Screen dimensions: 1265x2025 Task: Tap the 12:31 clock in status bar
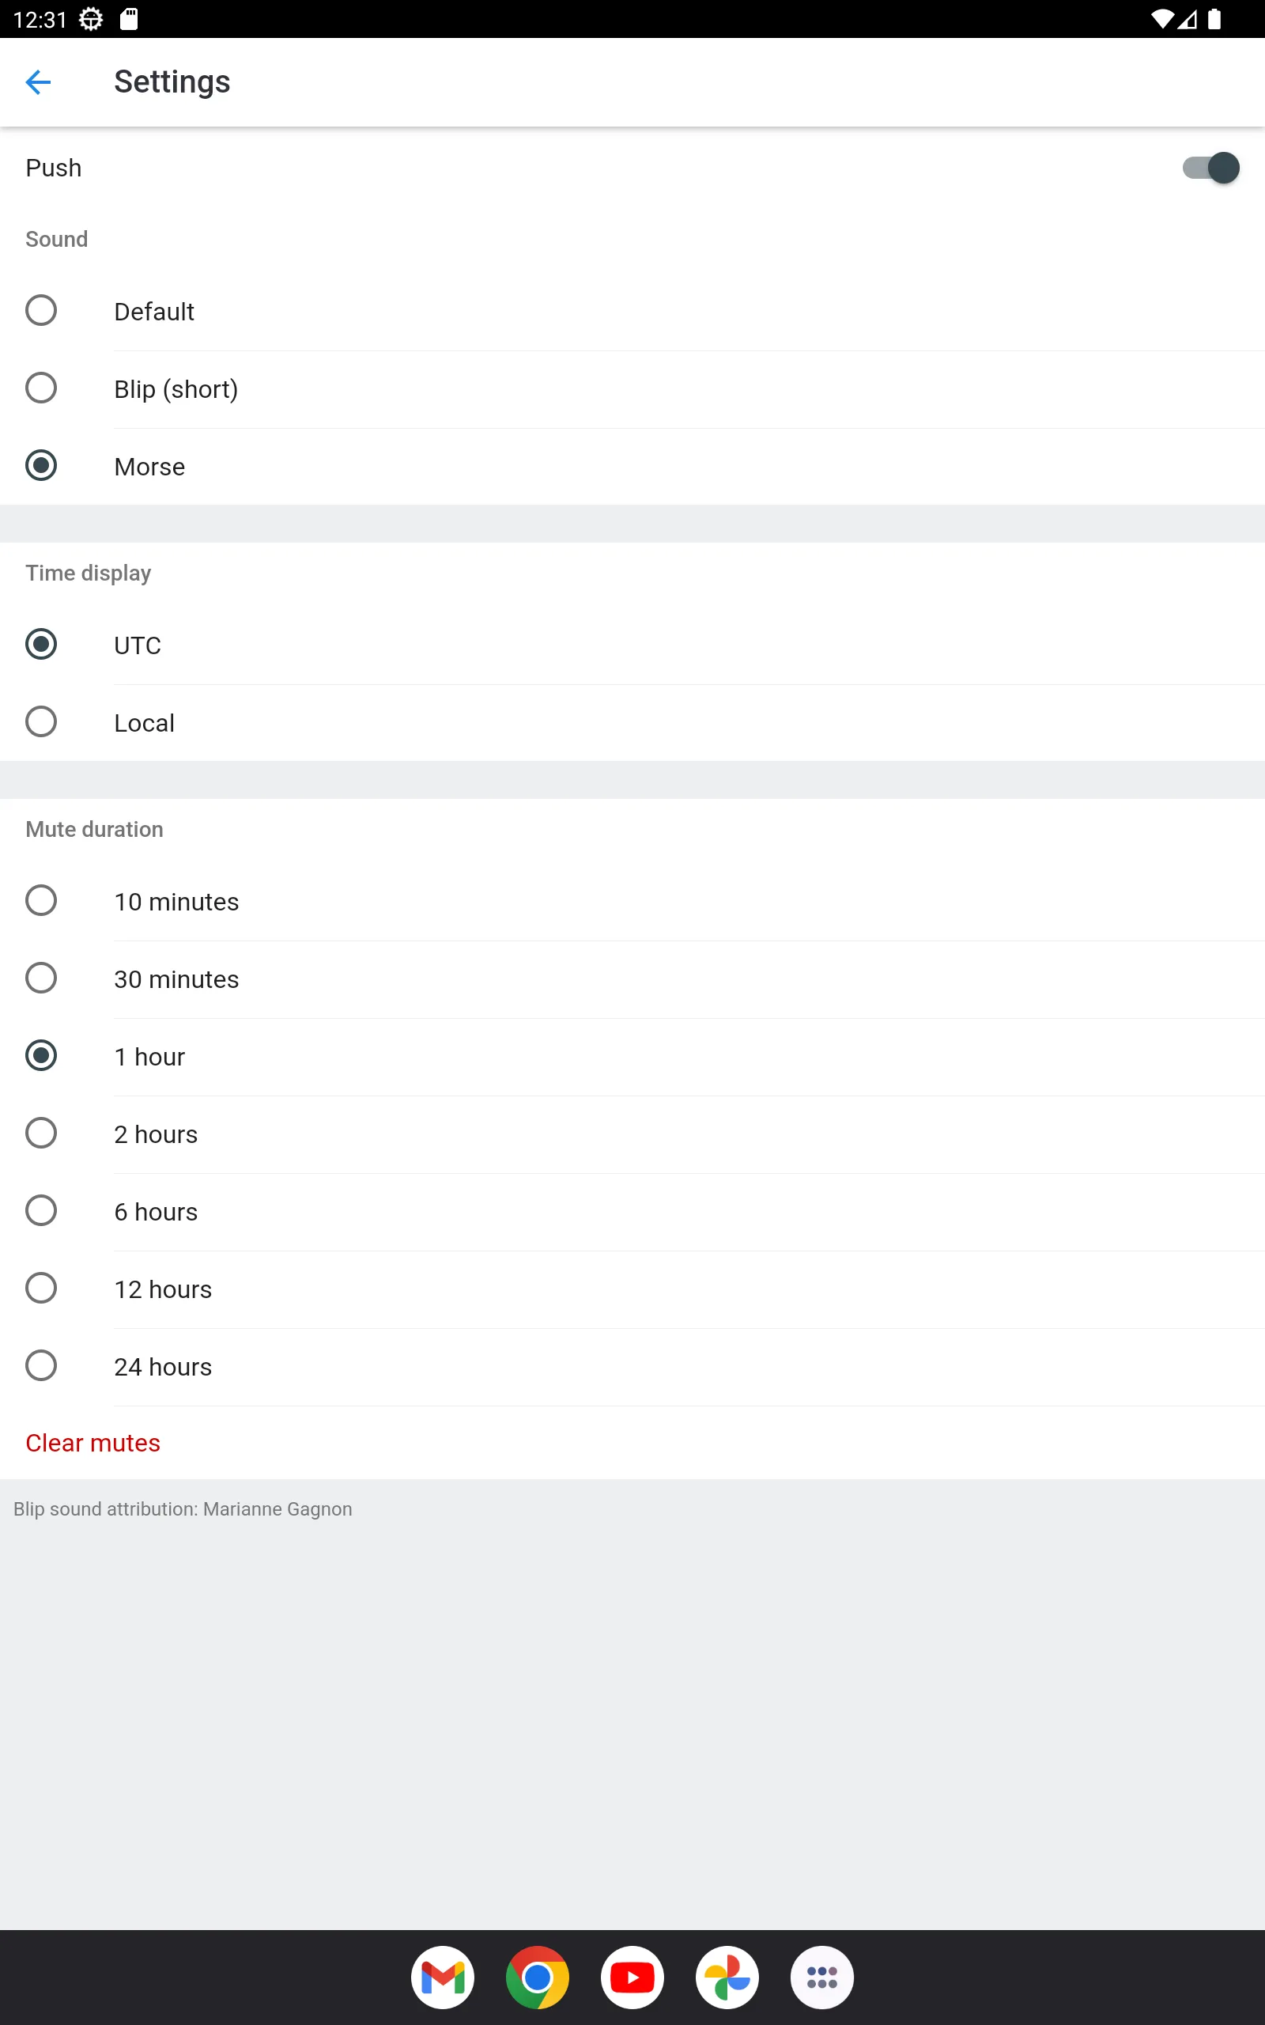coord(40,19)
